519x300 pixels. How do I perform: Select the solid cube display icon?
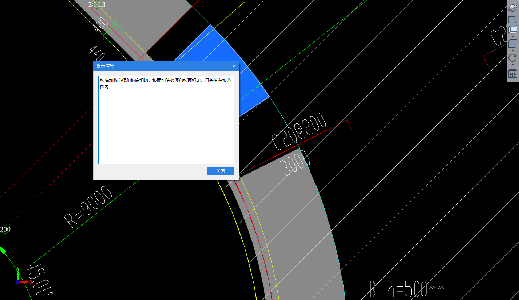coord(512,44)
